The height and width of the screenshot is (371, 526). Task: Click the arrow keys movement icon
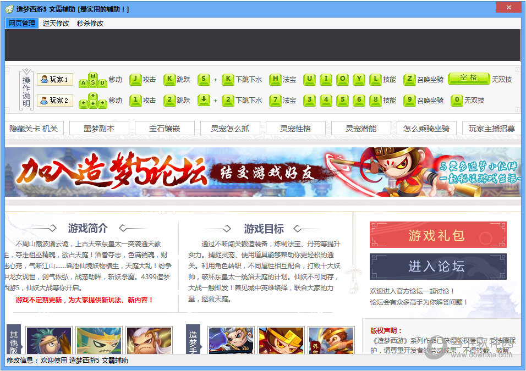point(93,101)
